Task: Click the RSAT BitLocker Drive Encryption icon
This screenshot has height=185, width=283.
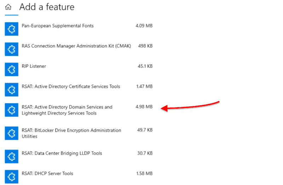Action: click(x=12, y=133)
